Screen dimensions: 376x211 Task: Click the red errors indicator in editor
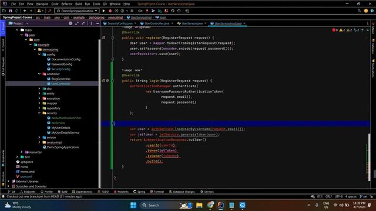pos(335,30)
